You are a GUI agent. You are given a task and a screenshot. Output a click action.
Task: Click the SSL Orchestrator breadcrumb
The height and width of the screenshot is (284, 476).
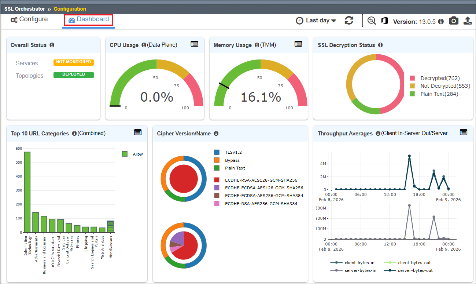pyautogui.click(x=25, y=9)
